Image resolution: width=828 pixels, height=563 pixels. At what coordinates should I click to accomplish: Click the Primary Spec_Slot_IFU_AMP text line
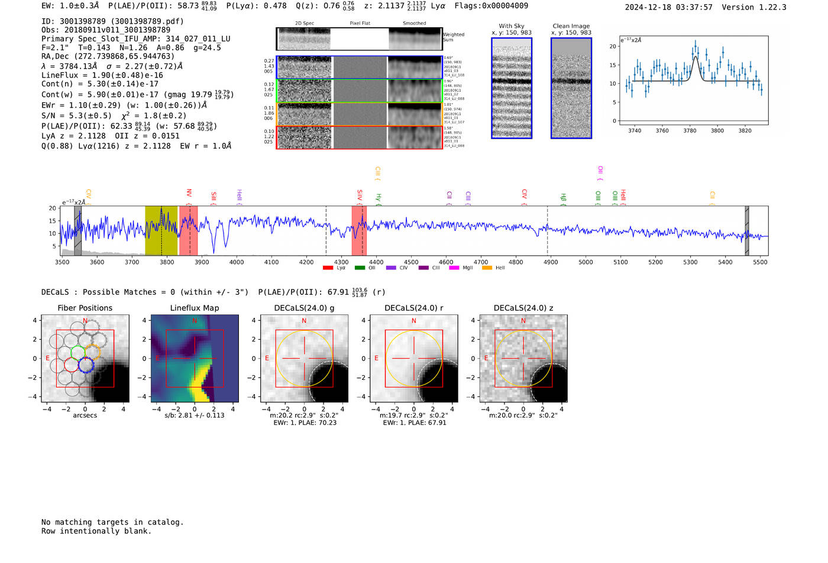(136, 39)
